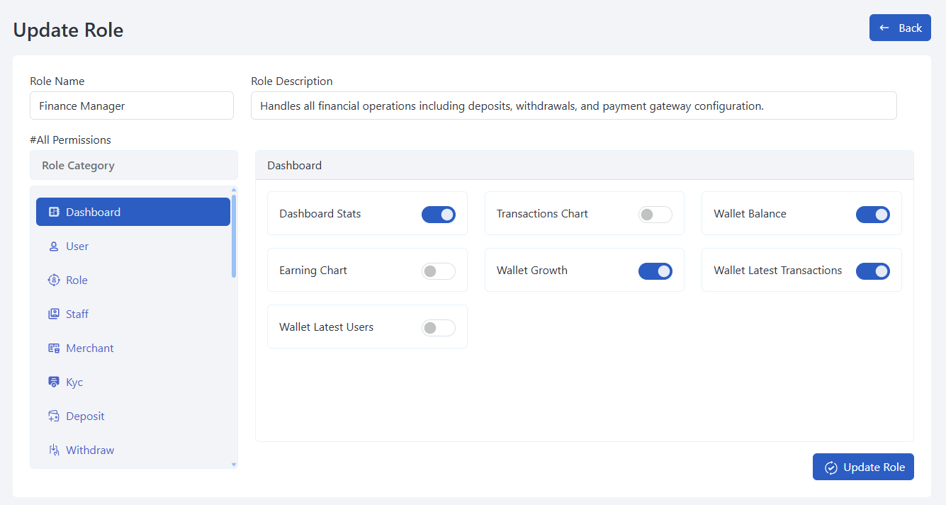Disable the Dashboard Stats toggle
Screen dimensions: 946x505
click(x=438, y=215)
